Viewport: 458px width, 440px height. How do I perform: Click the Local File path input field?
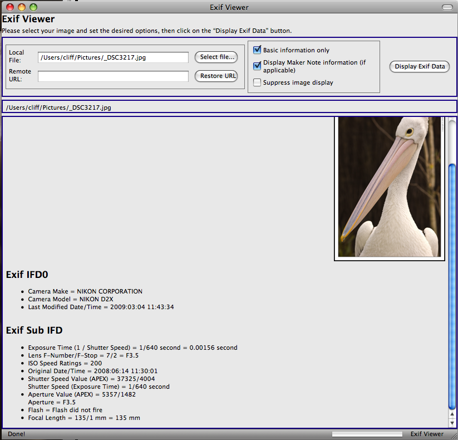[113, 57]
